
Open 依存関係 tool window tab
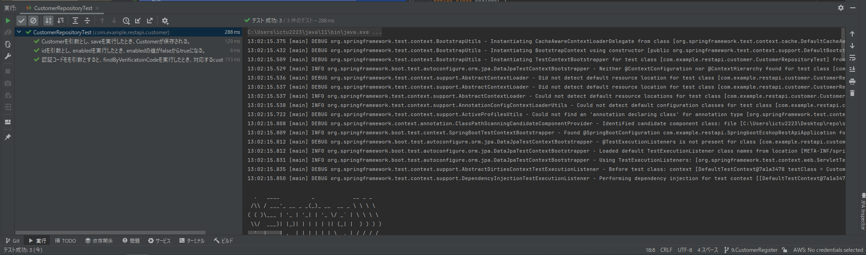point(99,241)
